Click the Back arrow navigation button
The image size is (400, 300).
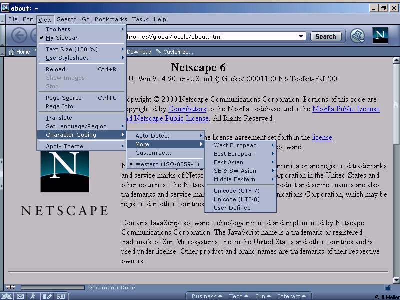19,35
